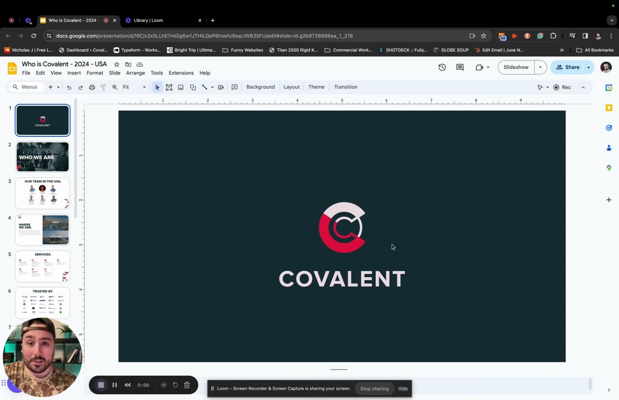Image resolution: width=619 pixels, height=400 pixels.
Task: Open version history clock icon
Action: [x=442, y=68]
